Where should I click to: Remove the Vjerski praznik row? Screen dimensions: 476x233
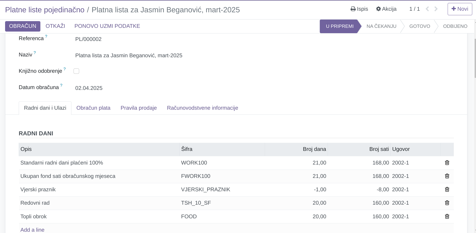(x=447, y=189)
